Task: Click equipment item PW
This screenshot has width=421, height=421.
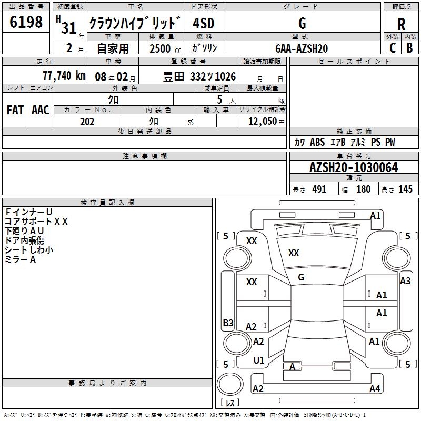Action: click(x=390, y=142)
